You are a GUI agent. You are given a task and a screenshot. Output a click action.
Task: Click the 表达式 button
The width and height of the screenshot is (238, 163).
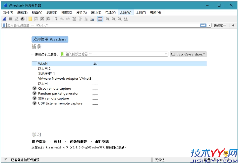coord(219,25)
